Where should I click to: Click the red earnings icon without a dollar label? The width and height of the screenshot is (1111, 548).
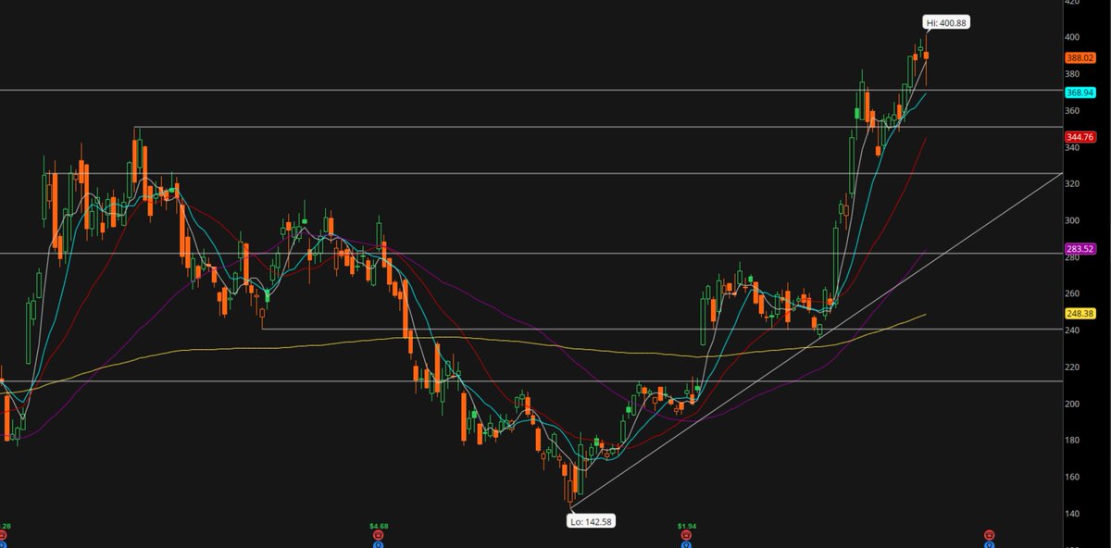coord(989,535)
